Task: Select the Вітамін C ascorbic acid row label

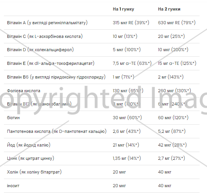Action: coord(45,36)
